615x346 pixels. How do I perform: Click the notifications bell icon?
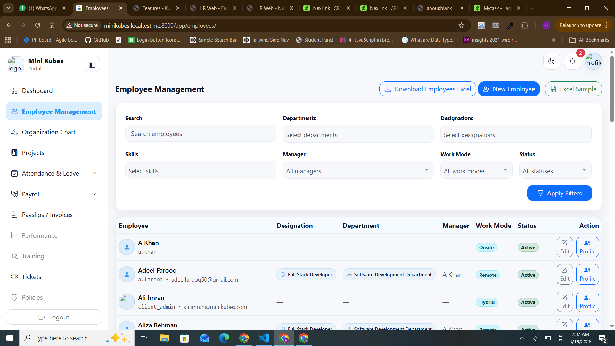(x=572, y=61)
